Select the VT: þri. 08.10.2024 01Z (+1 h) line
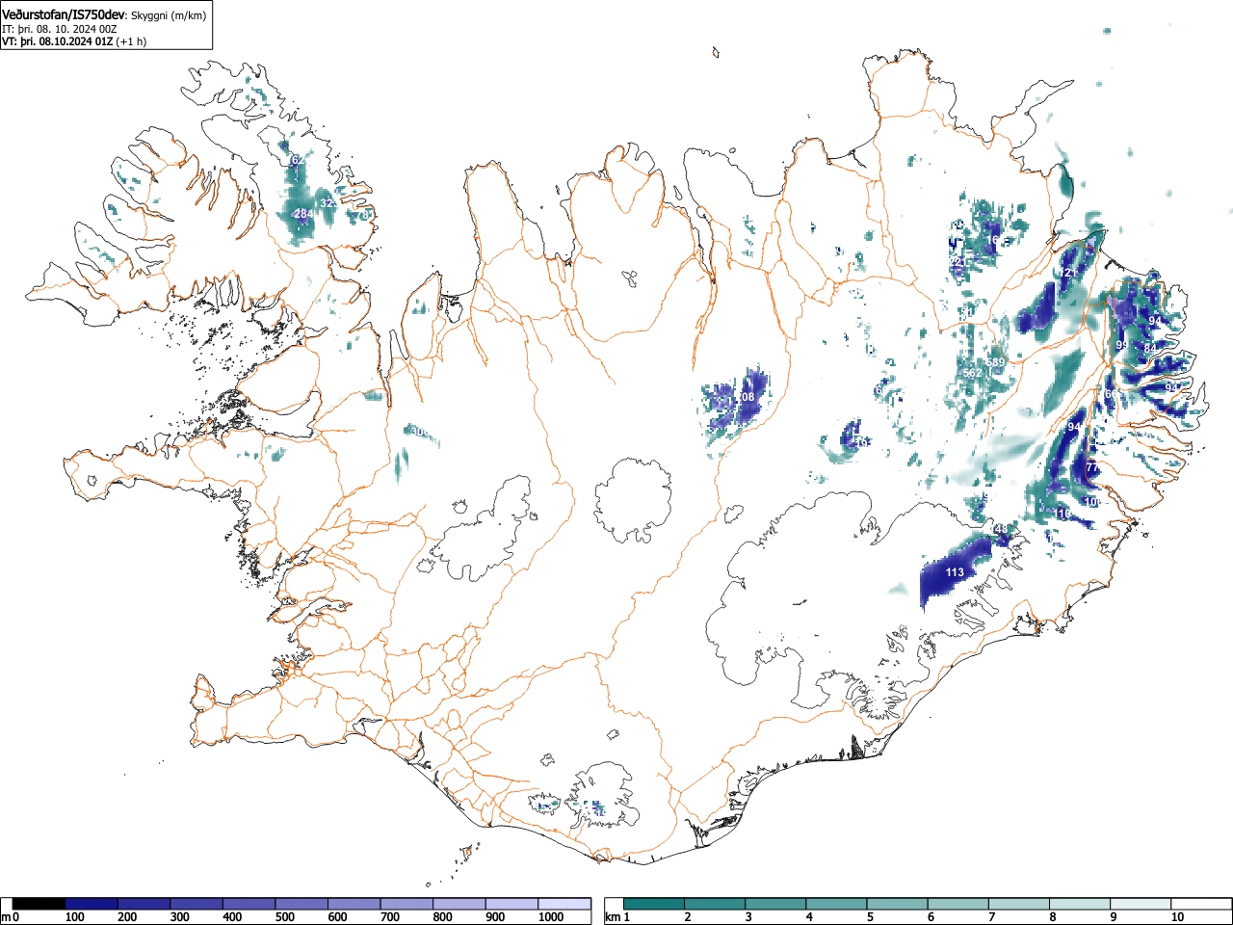The width and height of the screenshot is (1233, 925). [73, 41]
